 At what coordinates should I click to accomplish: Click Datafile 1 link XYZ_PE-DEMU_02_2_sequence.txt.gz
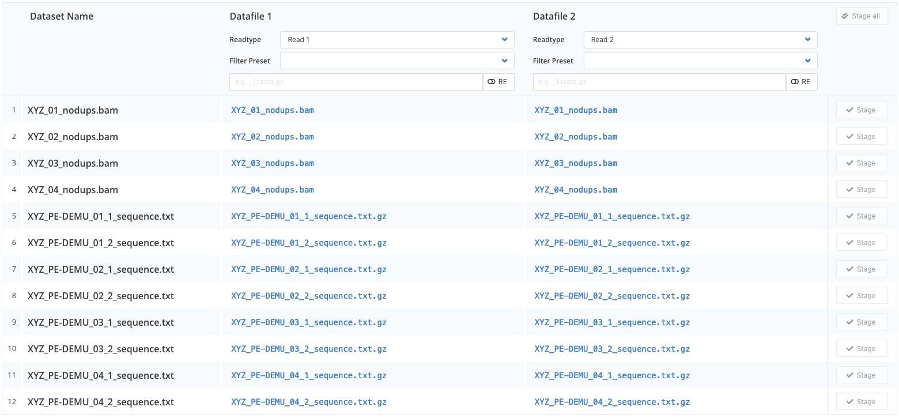(309, 296)
